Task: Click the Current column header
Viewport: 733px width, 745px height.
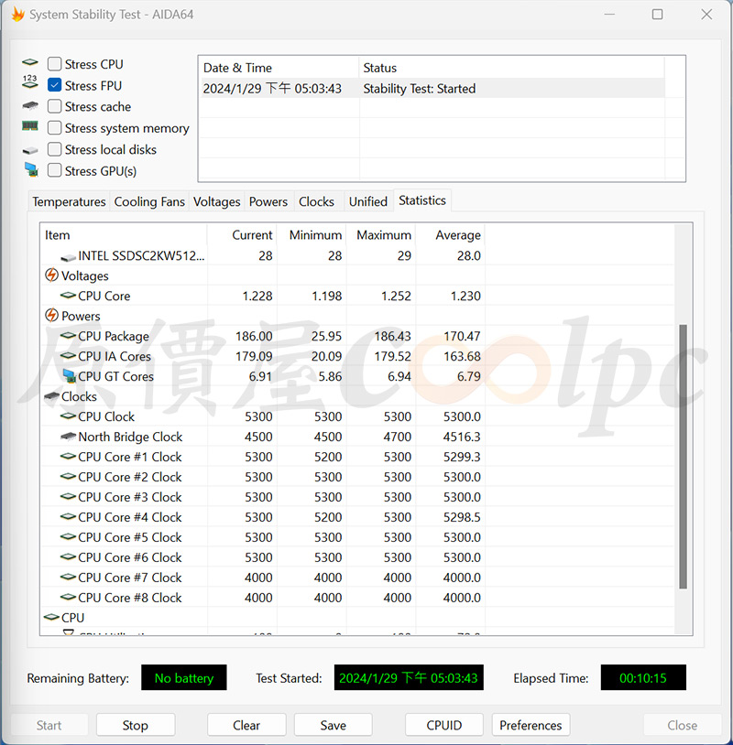Action: click(x=242, y=234)
